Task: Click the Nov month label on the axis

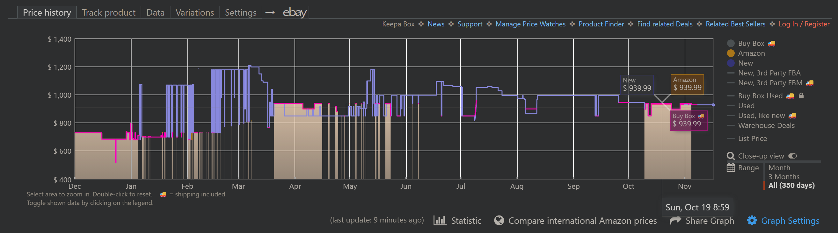Action: tap(684, 186)
